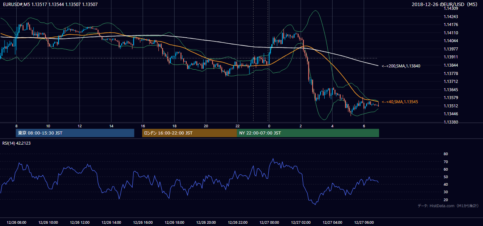Click price axis label 1.13778
The image size is (483, 226).
click(450, 73)
